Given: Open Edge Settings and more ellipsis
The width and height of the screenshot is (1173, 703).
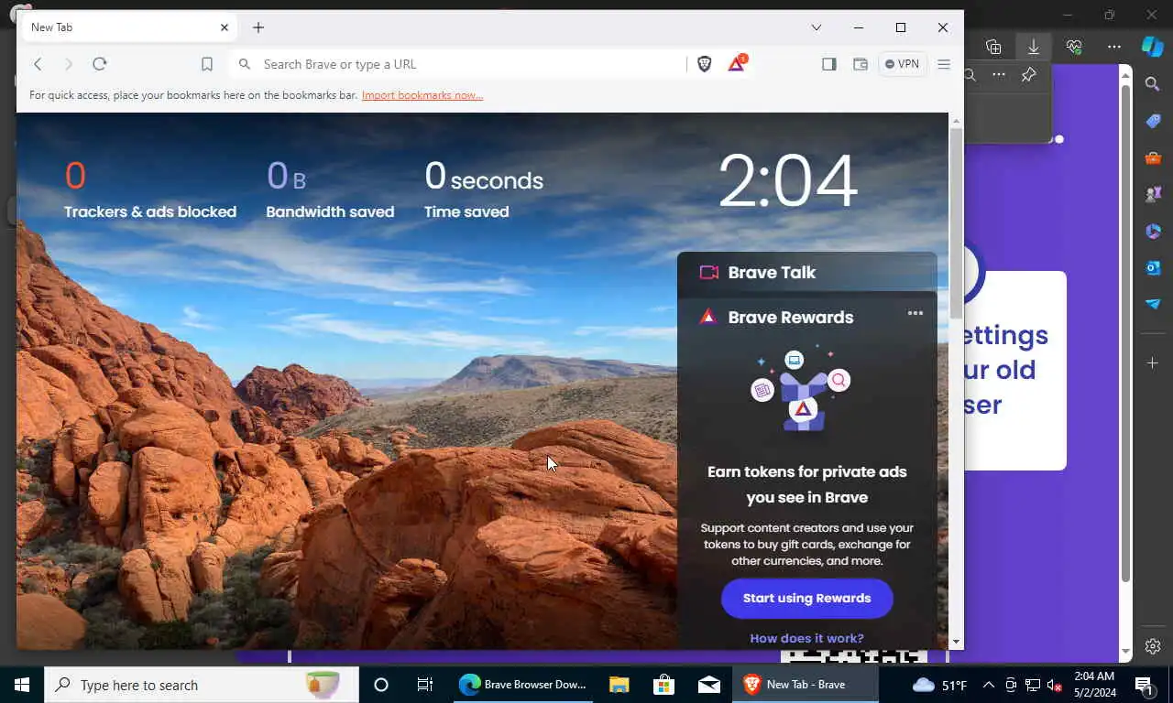Looking at the screenshot, I should [x=1114, y=47].
